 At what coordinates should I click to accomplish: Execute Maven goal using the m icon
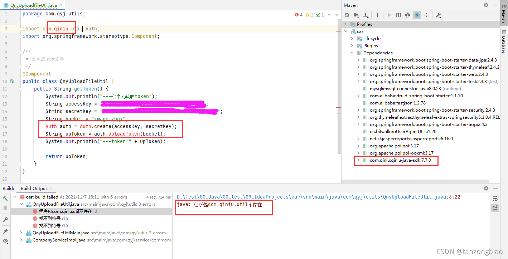coord(398,15)
